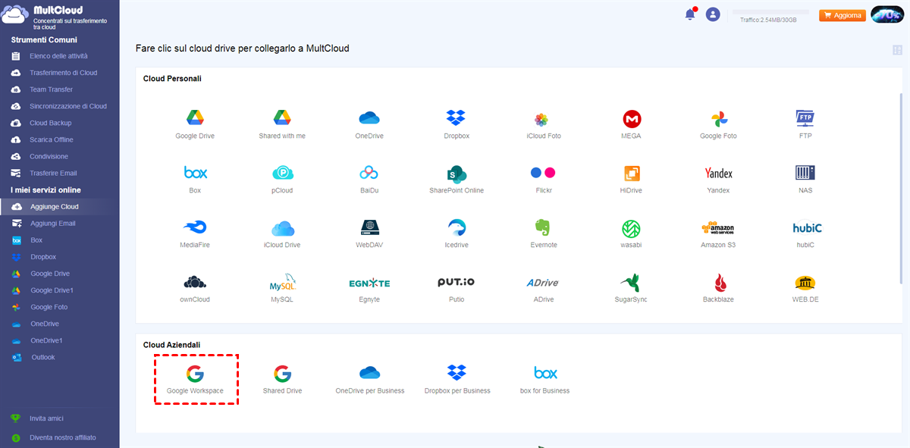The image size is (910, 448).
Task: Connect the iCloud Drive service
Action: click(x=282, y=227)
